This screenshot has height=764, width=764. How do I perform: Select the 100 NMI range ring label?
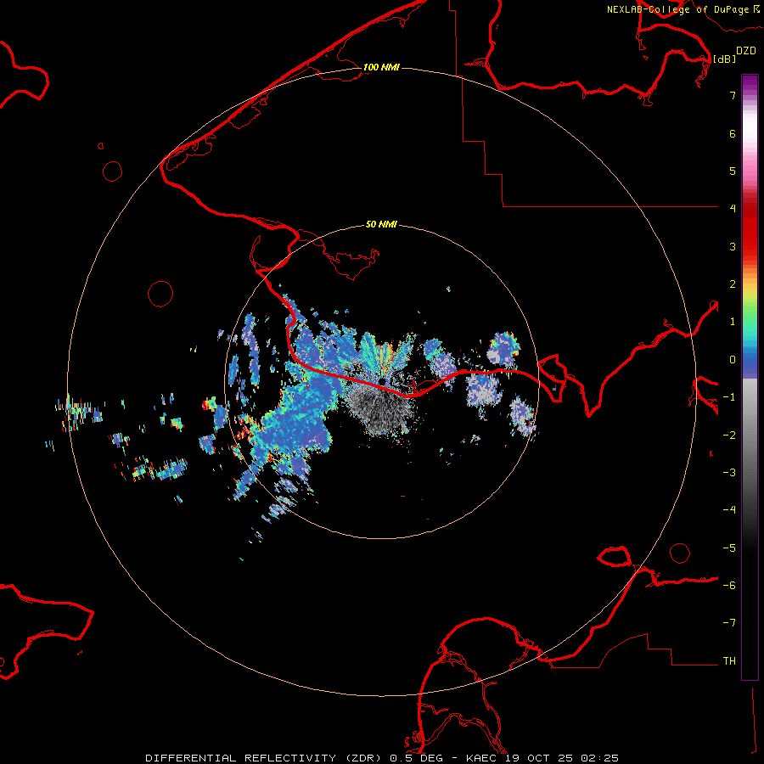(381, 67)
